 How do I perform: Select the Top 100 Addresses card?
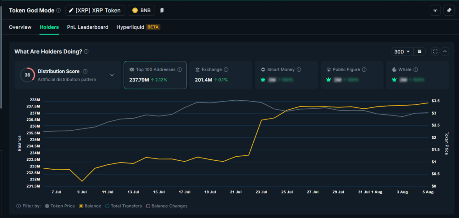point(155,75)
